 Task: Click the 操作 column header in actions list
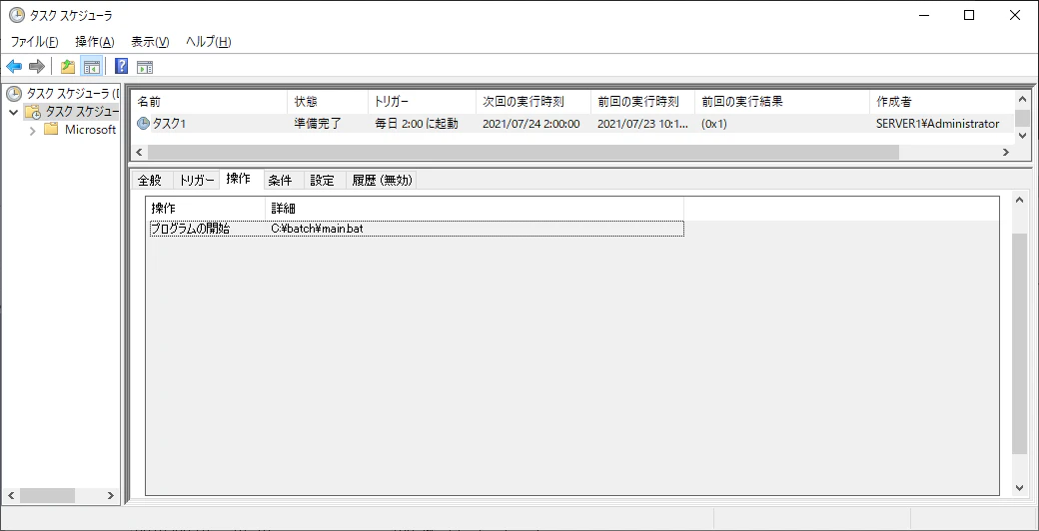pyautogui.click(x=206, y=208)
